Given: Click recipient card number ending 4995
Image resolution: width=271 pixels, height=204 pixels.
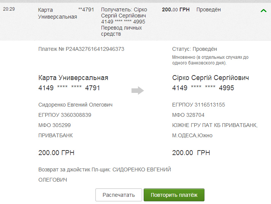Looking at the screenshot, I should tap(203, 88).
